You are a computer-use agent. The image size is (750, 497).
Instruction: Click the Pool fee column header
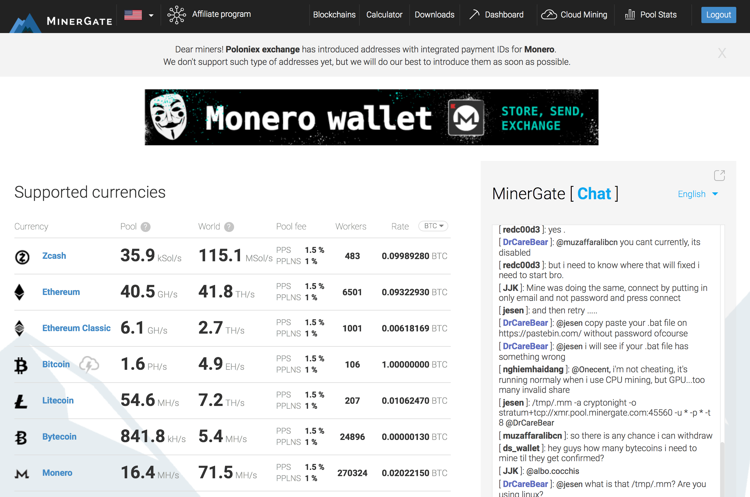click(291, 226)
